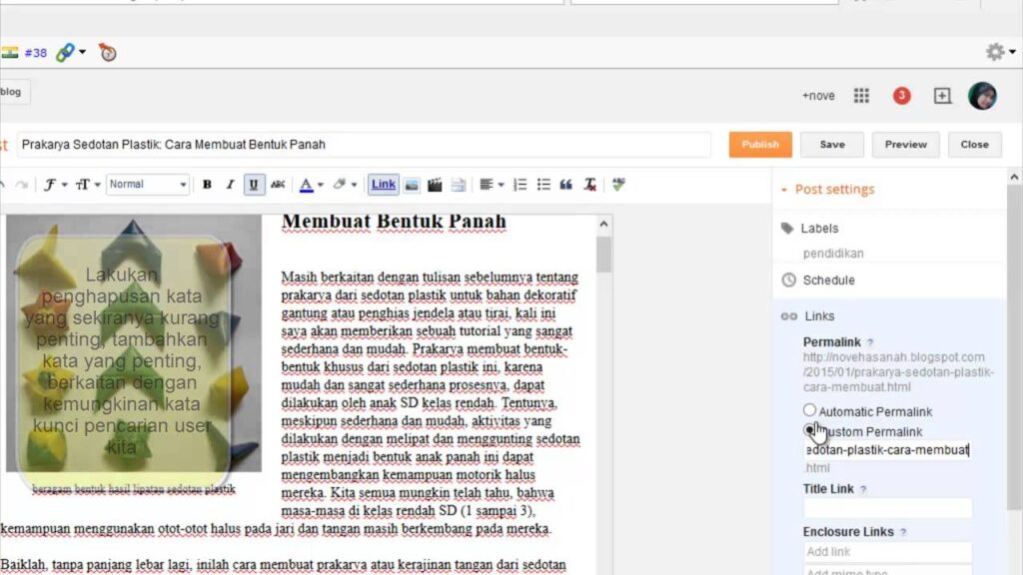
Task: Open Labels setting
Action: coord(819,229)
